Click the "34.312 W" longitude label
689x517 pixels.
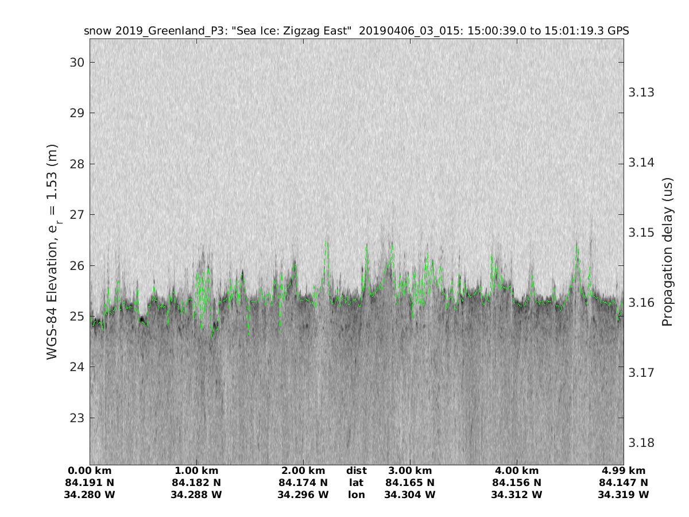(517, 495)
